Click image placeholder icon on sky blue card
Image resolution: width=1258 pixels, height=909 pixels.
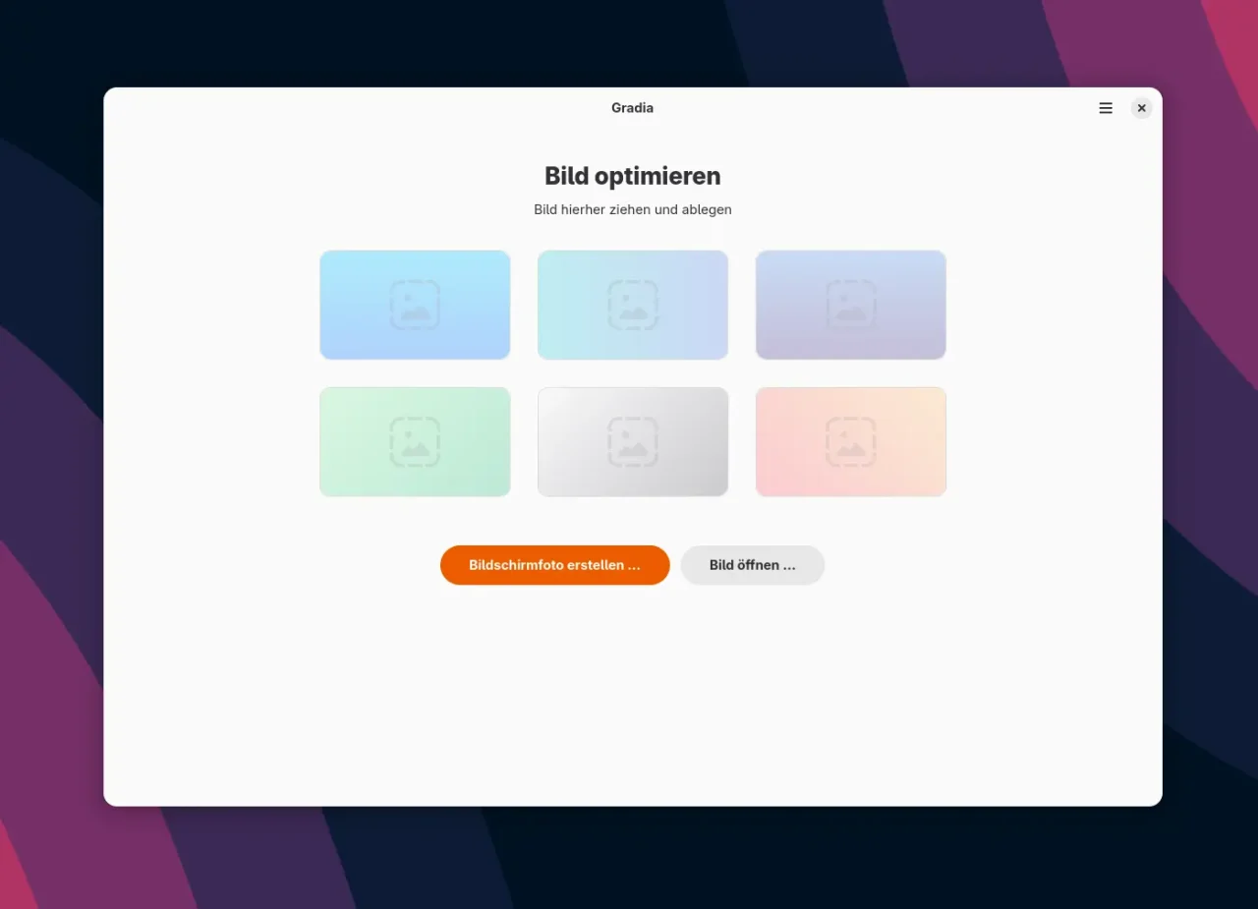[x=415, y=305]
